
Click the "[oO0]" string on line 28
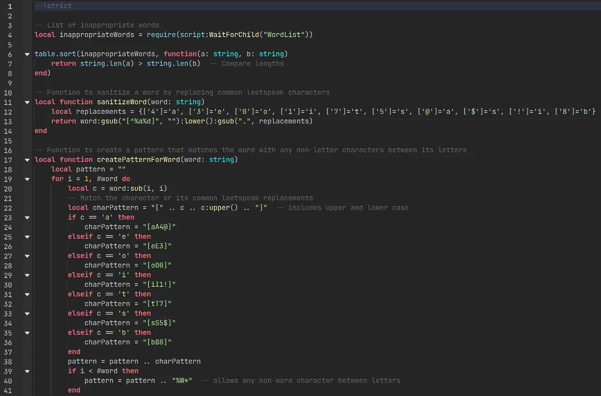tap(157, 265)
